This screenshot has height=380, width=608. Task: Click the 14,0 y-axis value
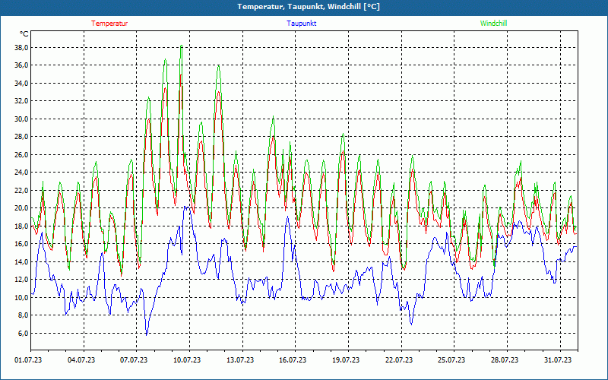22,261
